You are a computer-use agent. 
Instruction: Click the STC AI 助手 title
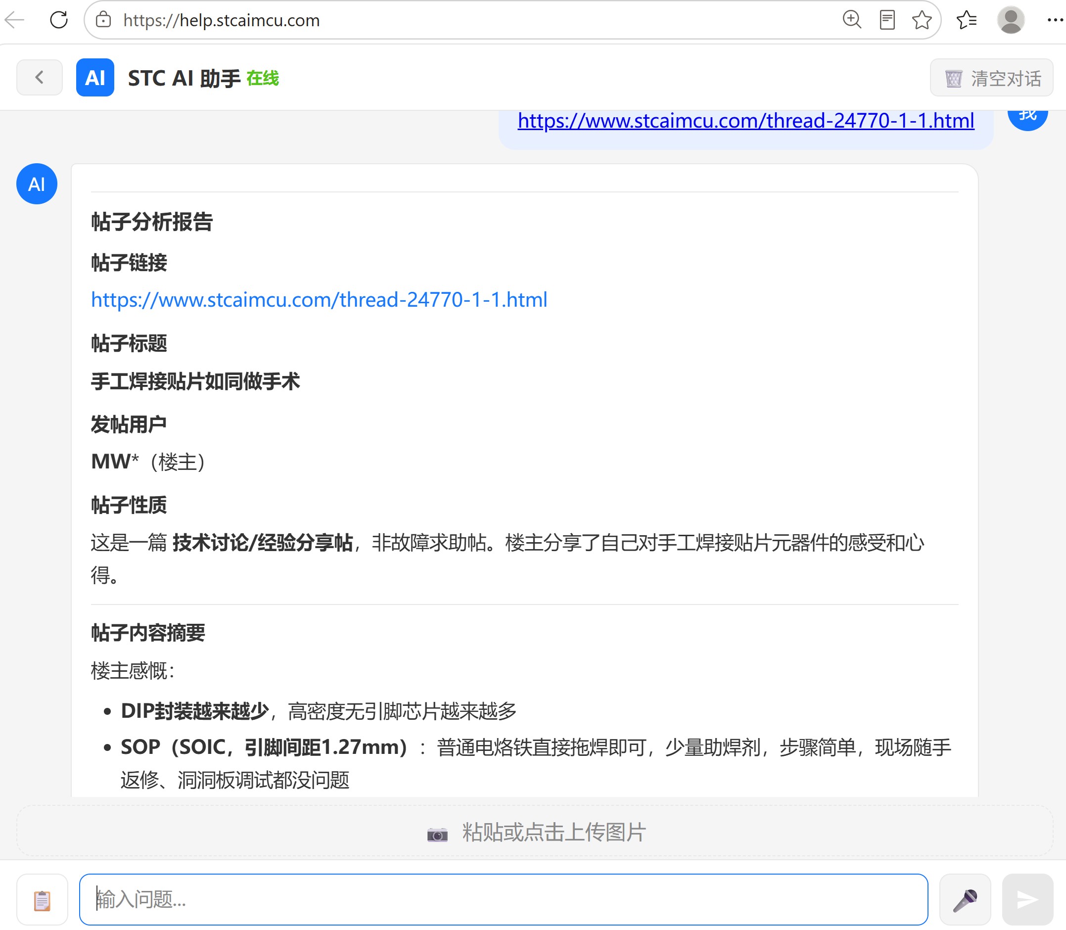point(184,78)
